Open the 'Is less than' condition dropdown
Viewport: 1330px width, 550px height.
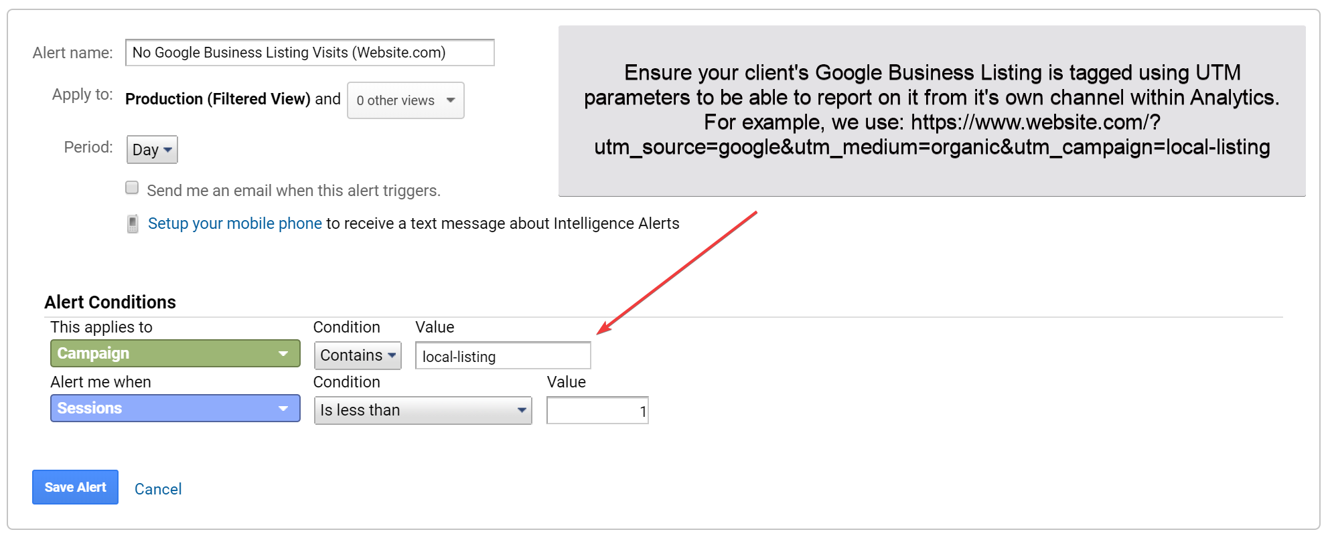pyautogui.click(x=423, y=410)
